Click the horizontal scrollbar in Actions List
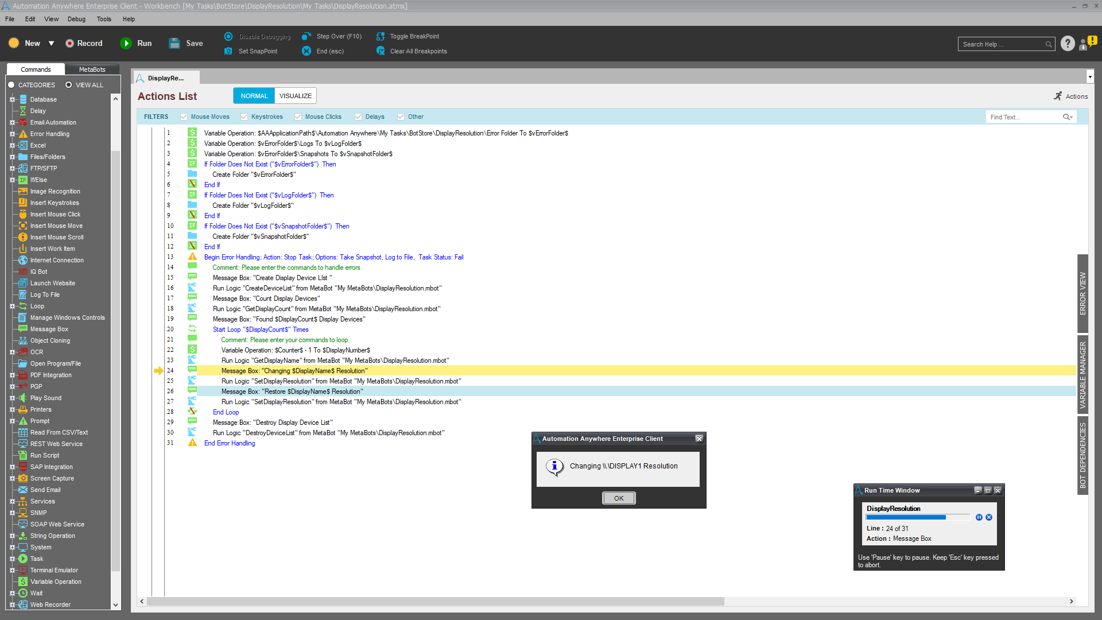The image size is (1102, 620). click(435, 602)
